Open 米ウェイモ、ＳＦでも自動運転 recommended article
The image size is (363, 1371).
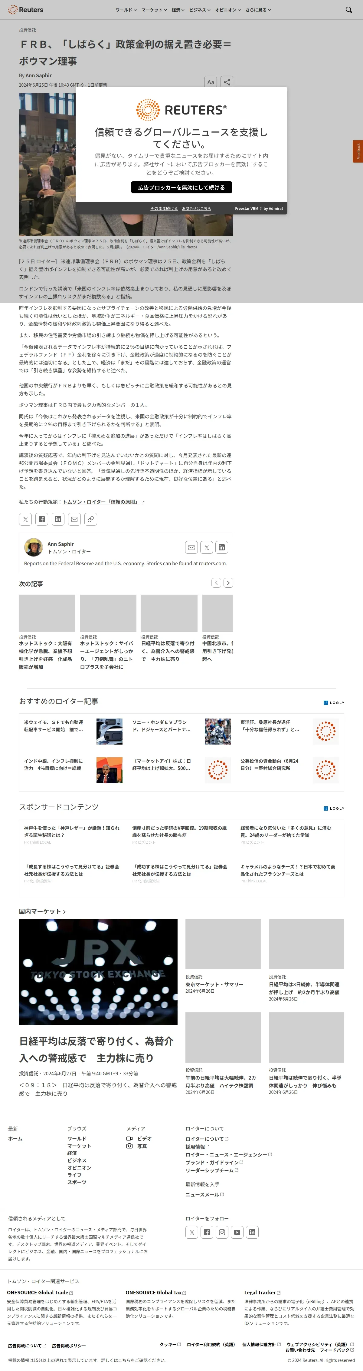click(53, 726)
